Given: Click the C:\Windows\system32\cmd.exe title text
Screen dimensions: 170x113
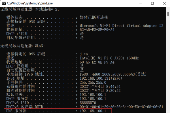Looking at the screenshot, I should pyautogui.click(x=31, y=3).
